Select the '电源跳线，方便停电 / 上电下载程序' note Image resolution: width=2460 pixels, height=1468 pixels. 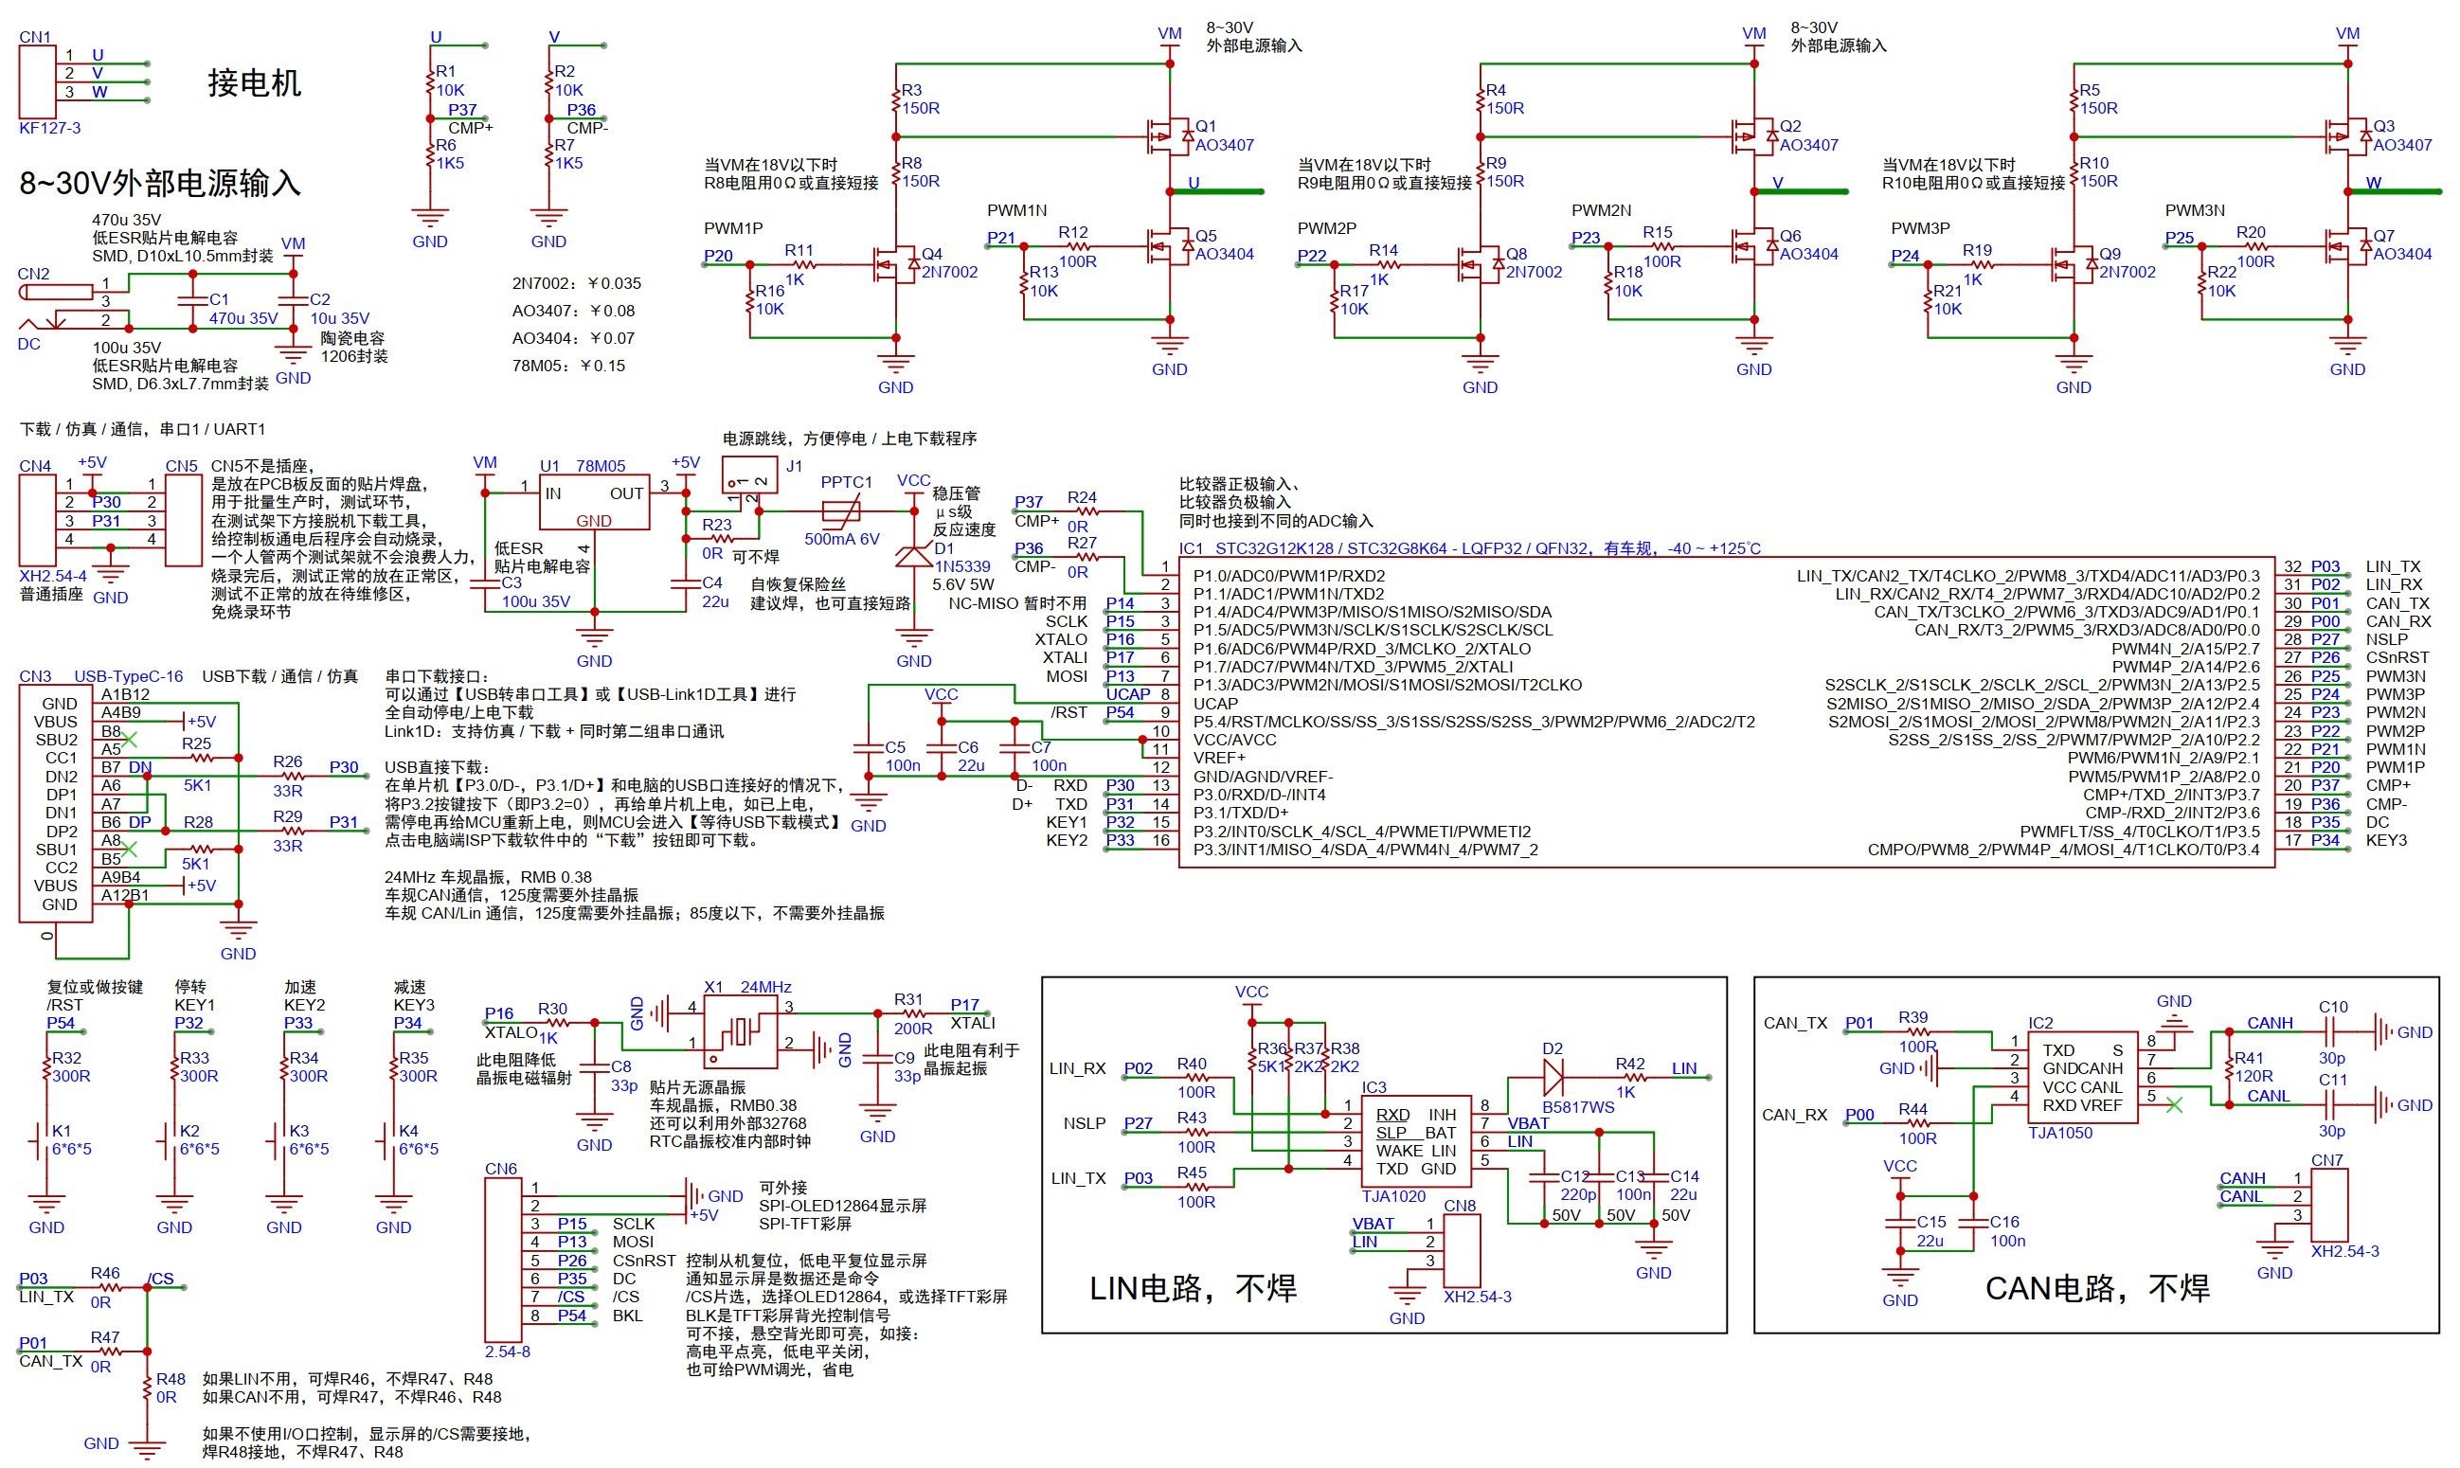(x=850, y=439)
